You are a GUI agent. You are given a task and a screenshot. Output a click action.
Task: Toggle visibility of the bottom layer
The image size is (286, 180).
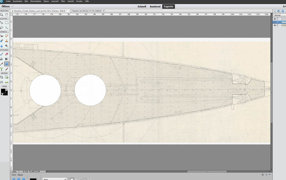pos(275,25)
